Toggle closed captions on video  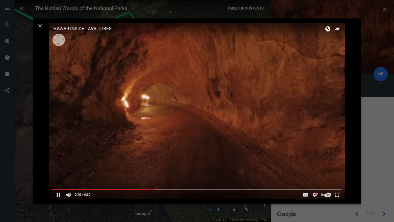[305, 195]
